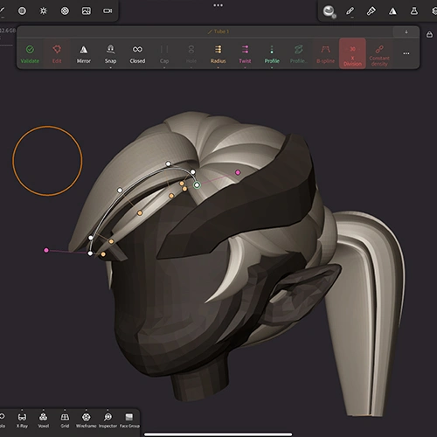
Task: Toggle the Grid display
Action: pos(65,420)
